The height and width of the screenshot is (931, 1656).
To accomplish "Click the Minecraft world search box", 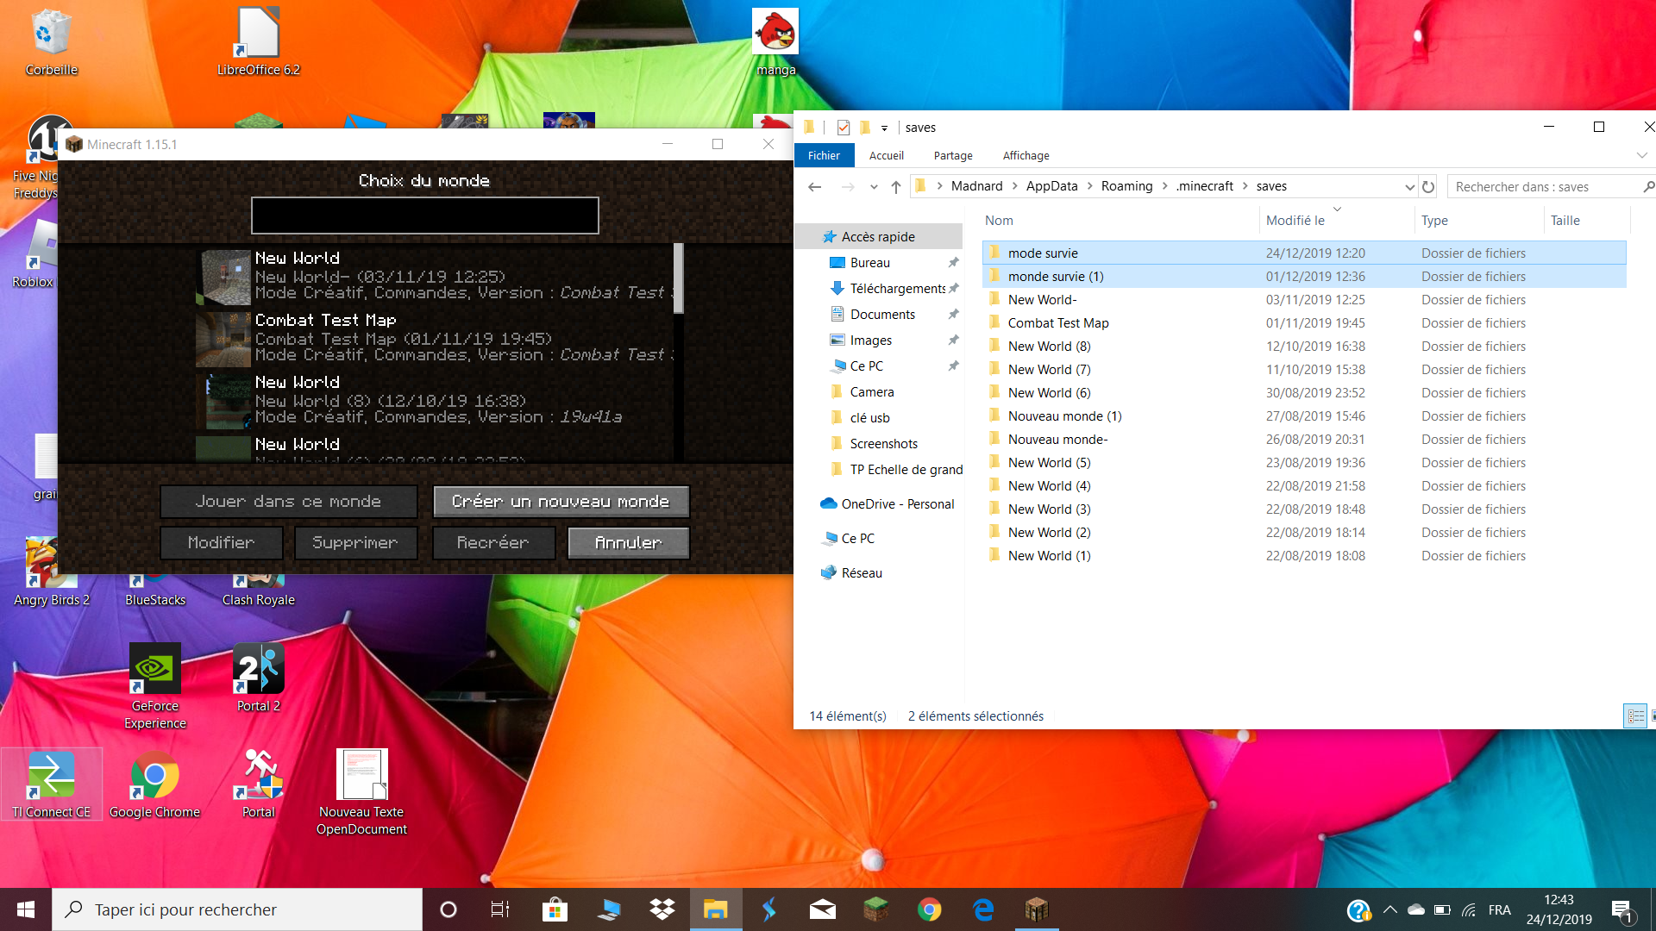I will tap(424, 216).
